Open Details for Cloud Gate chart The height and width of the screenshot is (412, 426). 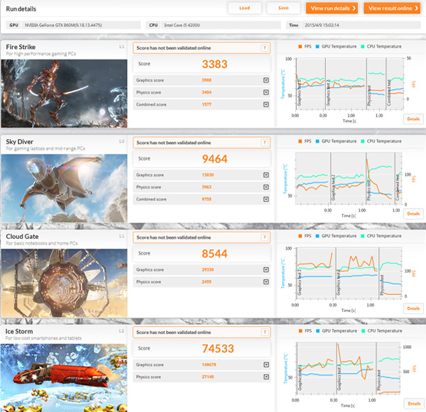(413, 308)
